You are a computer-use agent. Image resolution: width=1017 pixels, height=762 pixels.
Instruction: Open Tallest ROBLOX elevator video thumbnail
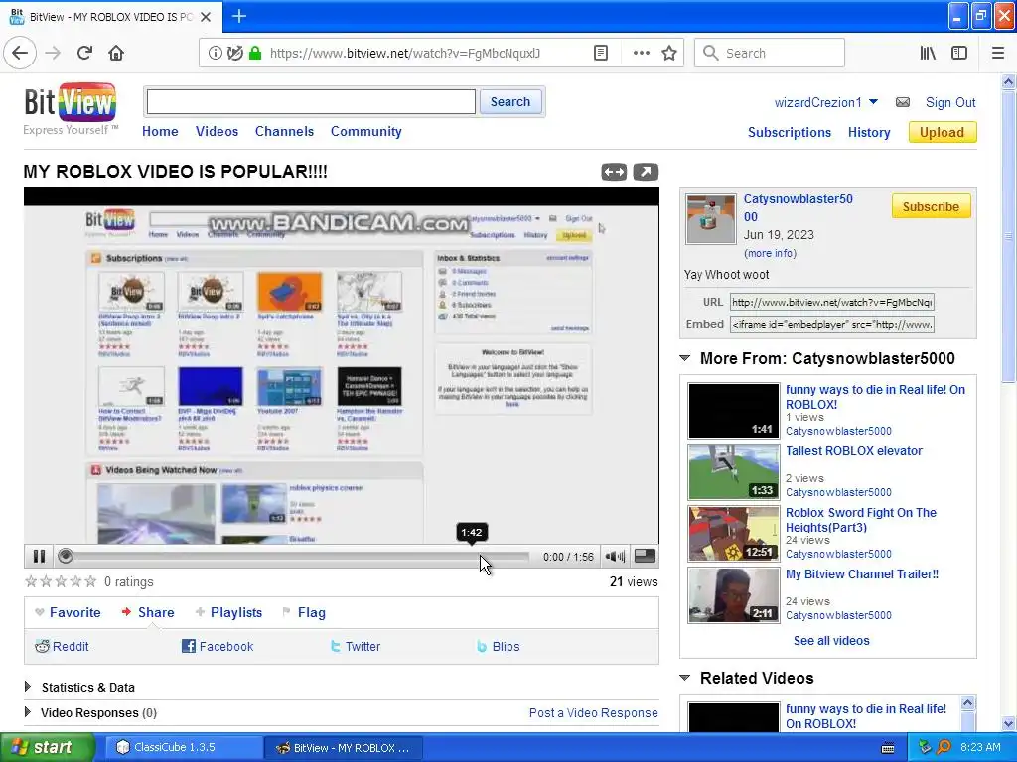734,471
